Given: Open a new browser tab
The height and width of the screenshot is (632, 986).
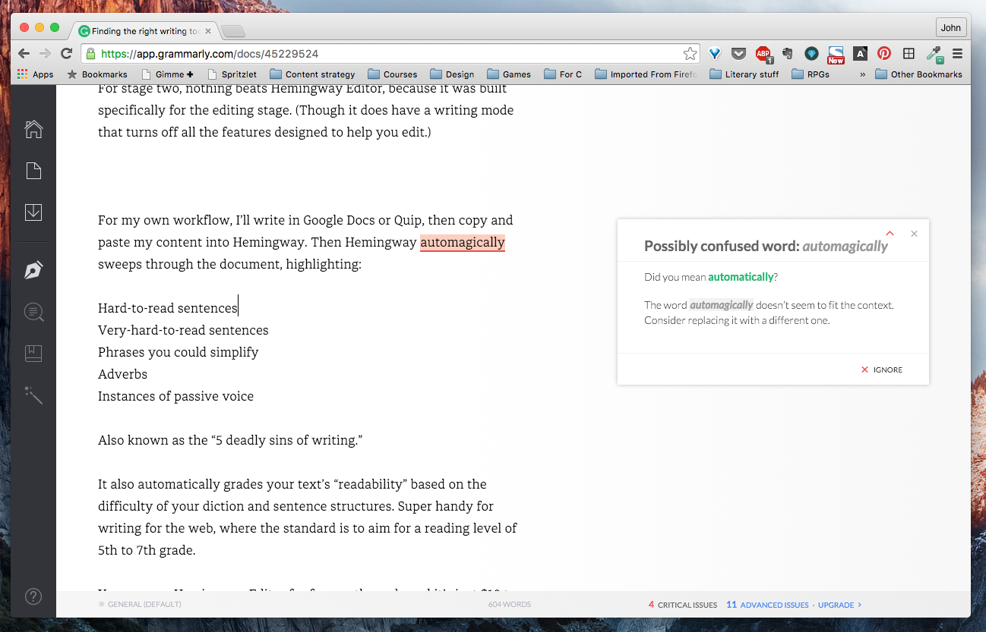Looking at the screenshot, I should point(232,31).
